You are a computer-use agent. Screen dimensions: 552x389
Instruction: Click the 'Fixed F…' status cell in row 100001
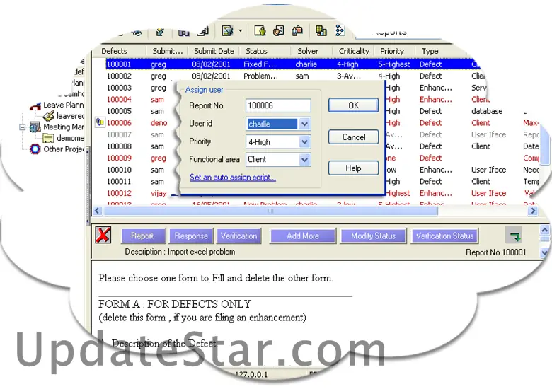point(260,64)
